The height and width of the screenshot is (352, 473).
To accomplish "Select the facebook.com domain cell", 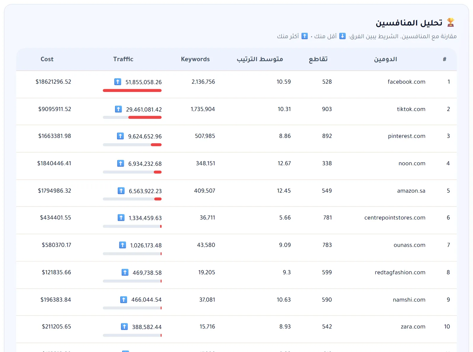I will click(406, 82).
